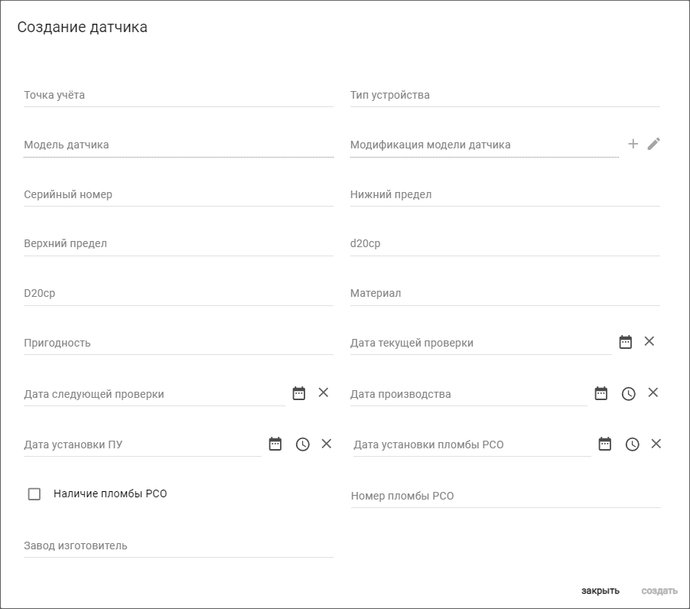Click into the Дата установки ПУ text field

[x=142, y=445]
